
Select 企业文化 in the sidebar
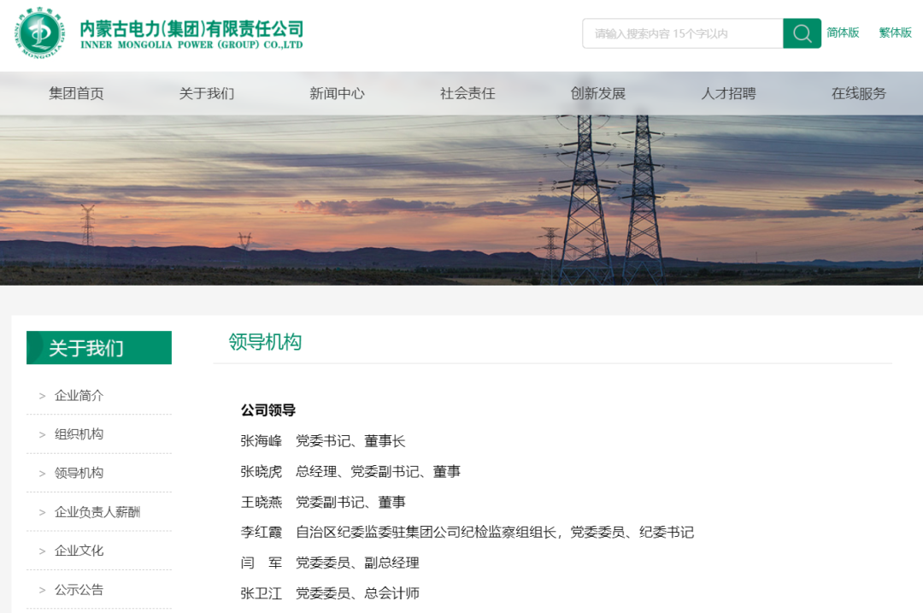point(79,551)
